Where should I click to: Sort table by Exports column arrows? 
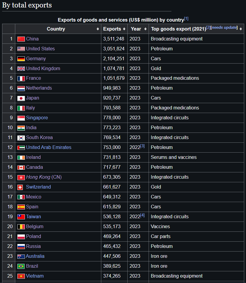click(x=124, y=29)
